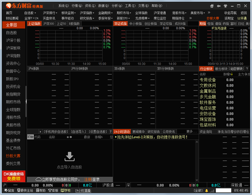This screenshot has width=252, height=195.
Task: Click the download import icon for watchlist
Action: pyautogui.click(x=69, y=157)
